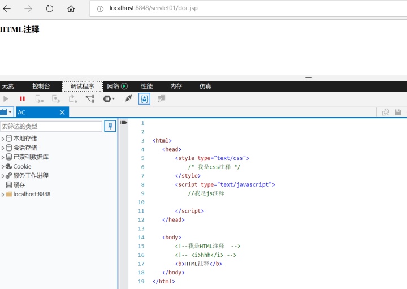Toggle the library code debugging icon
The width and height of the screenshot is (407, 289).
161,98
